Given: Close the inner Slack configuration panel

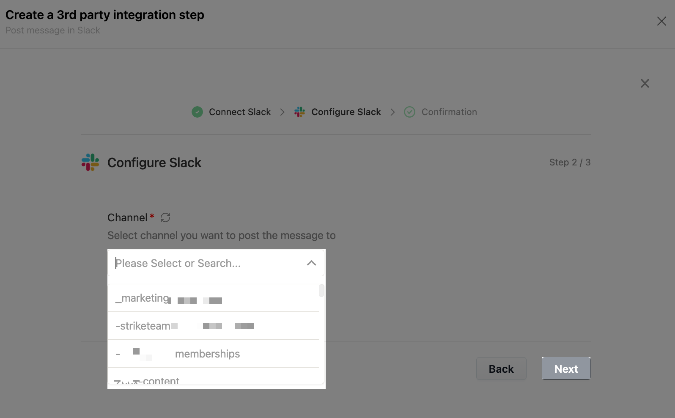Looking at the screenshot, I should pos(645,83).
